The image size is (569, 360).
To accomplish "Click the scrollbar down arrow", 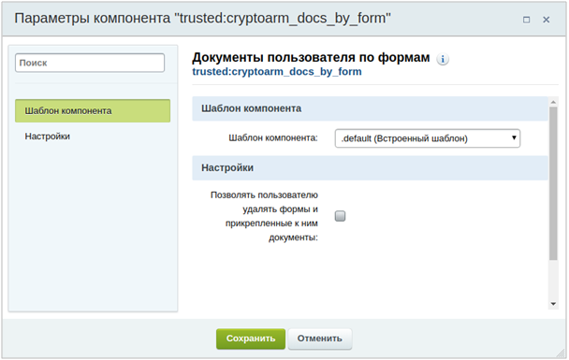I will click(x=553, y=304).
